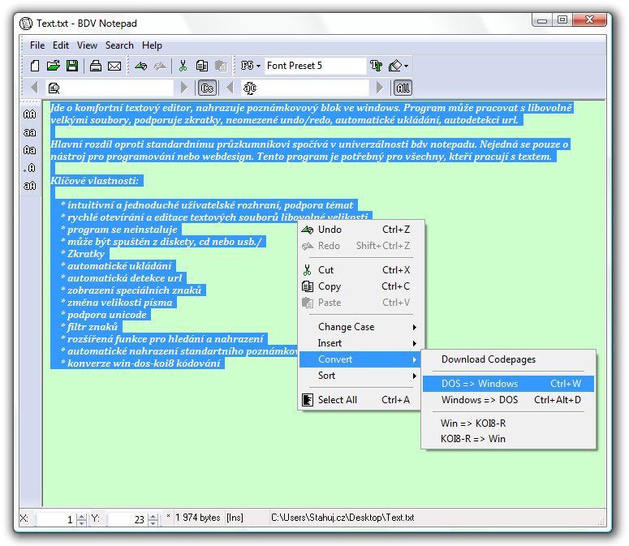629x546 pixels.
Task: Decrease X position stepper down
Action: point(81,522)
